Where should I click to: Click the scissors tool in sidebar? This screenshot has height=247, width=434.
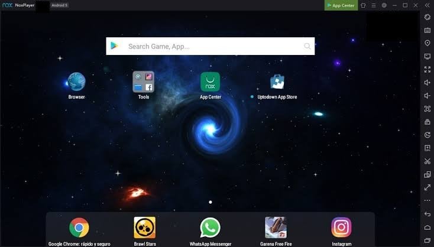point(427,161)
